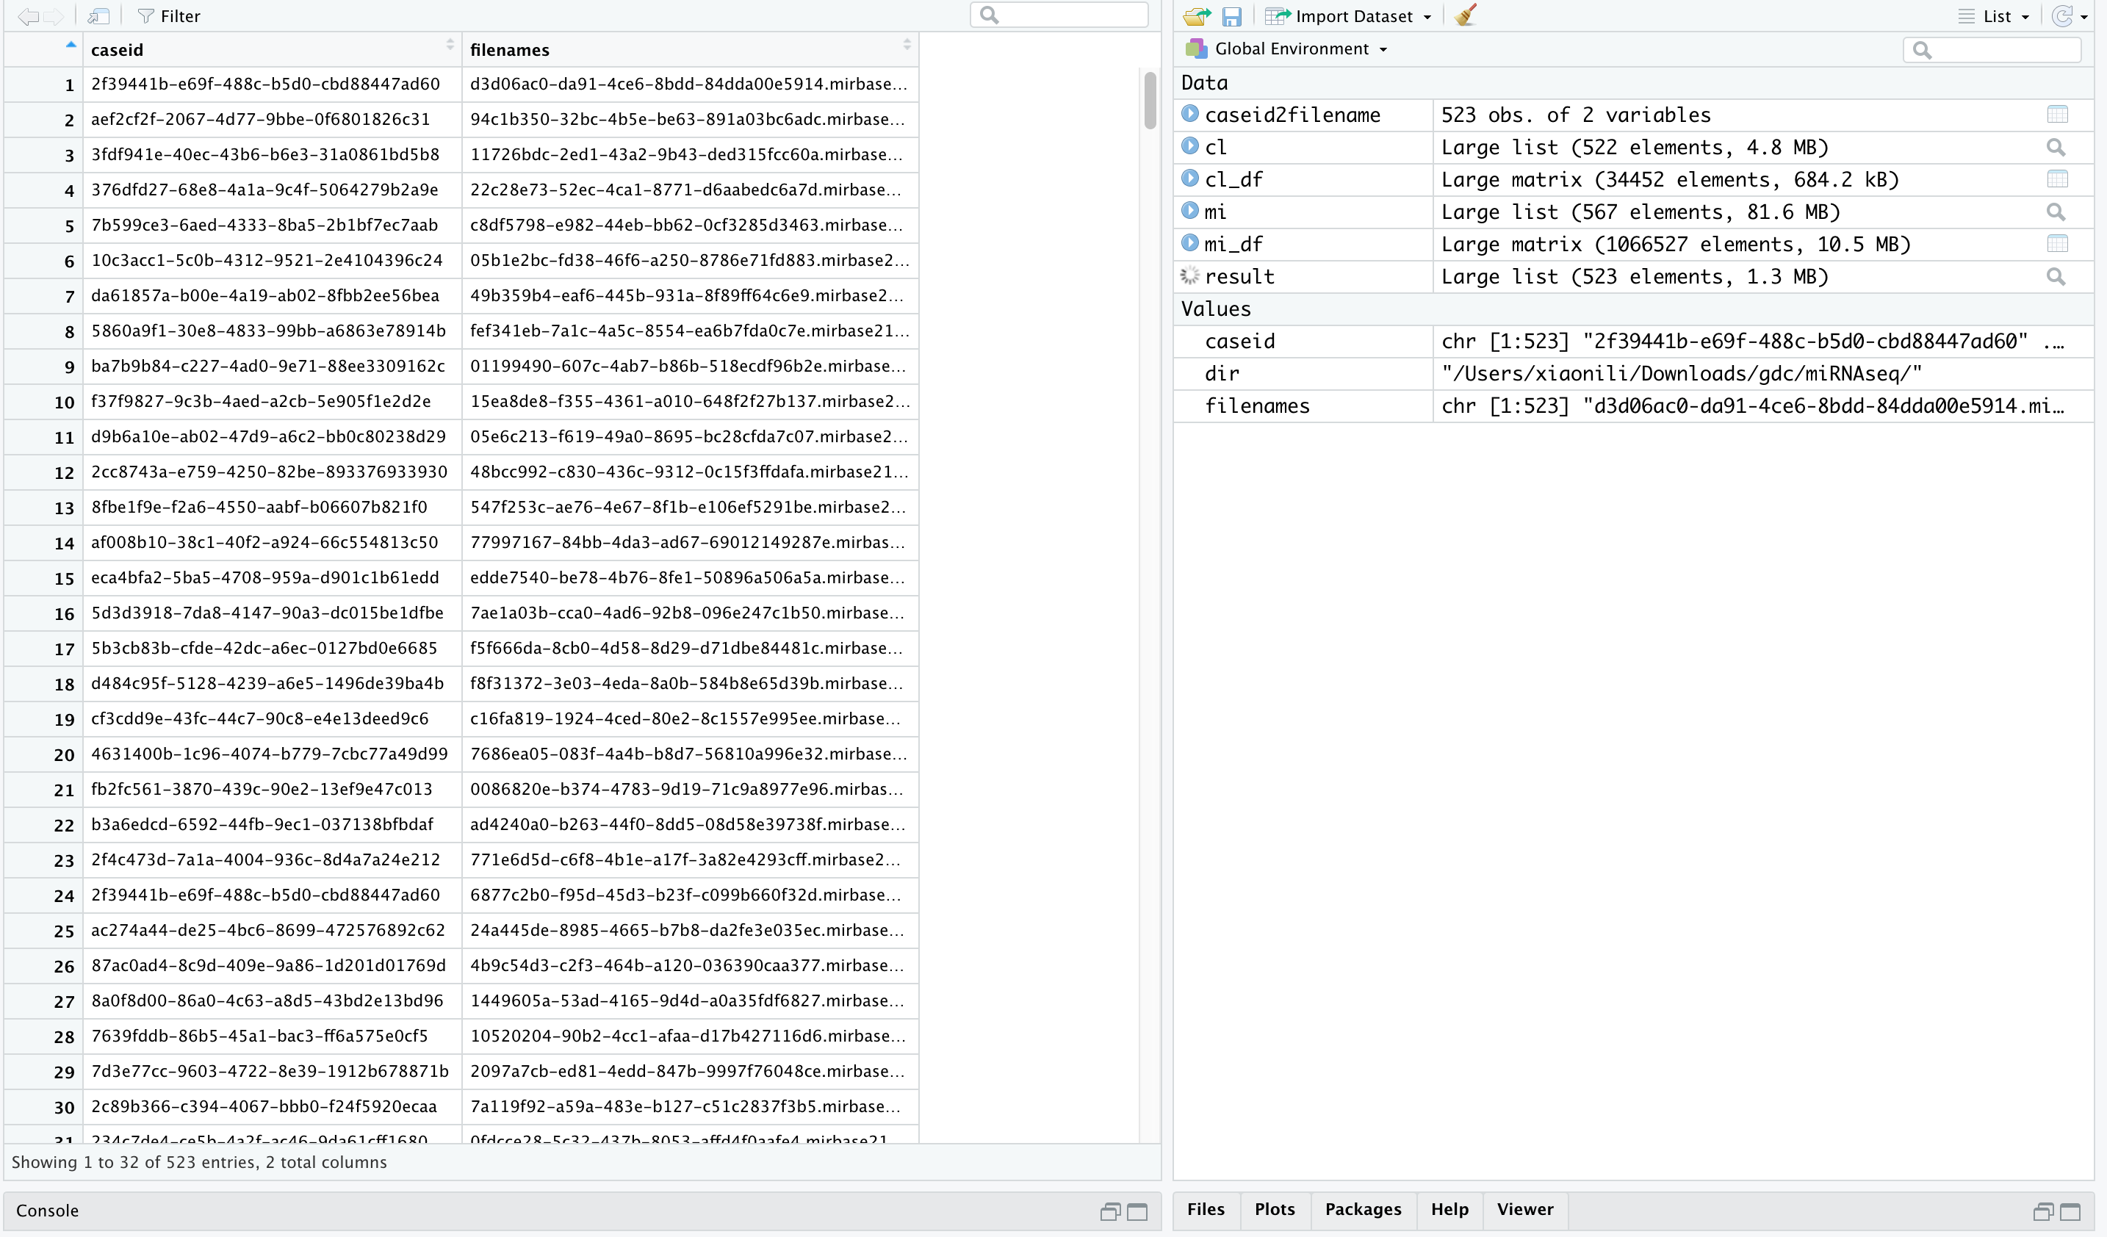
Task: Click the filenames variable in Values
Action: coord(1258,406)
